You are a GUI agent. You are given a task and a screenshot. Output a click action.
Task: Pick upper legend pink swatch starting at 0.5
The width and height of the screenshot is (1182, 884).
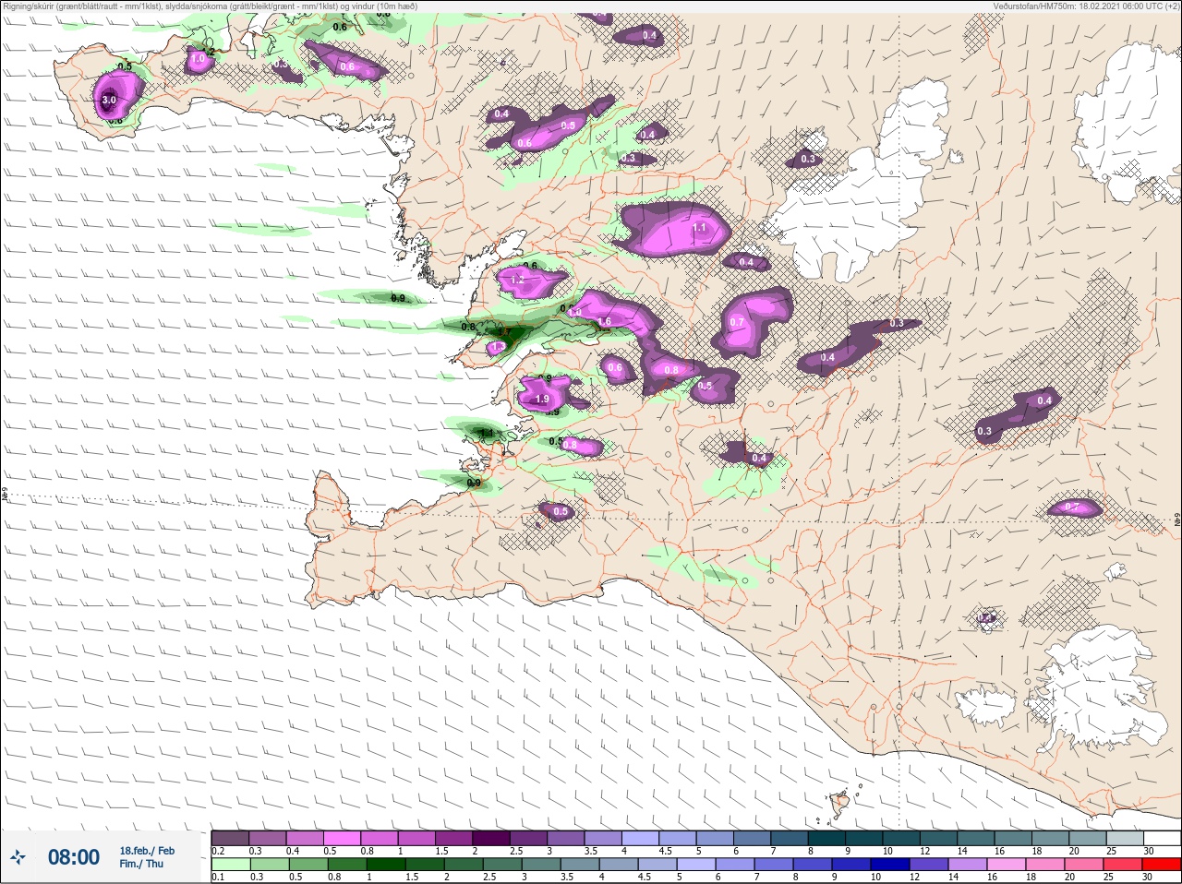[x=342, y=838]
